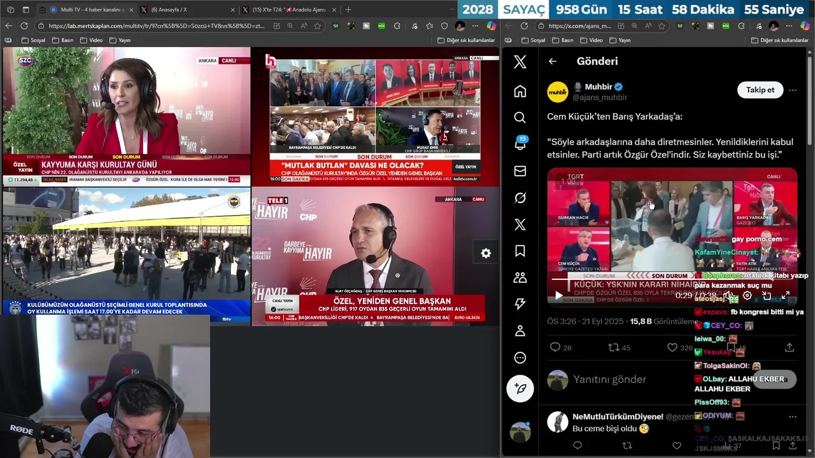Click the compose post feather button
Image resolution: width=815 pixels, height=458 pixels.
tap(520, 388)
